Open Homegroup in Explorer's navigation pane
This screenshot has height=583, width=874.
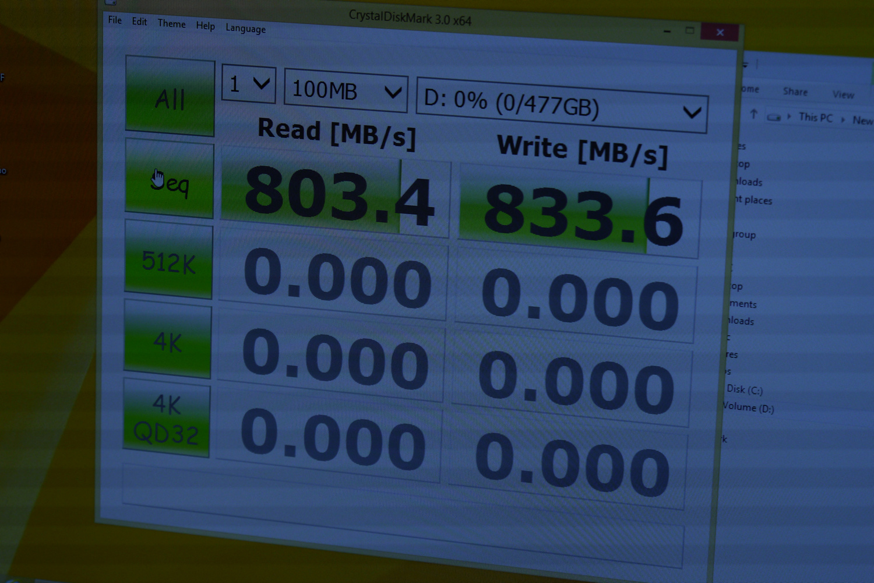744,234
